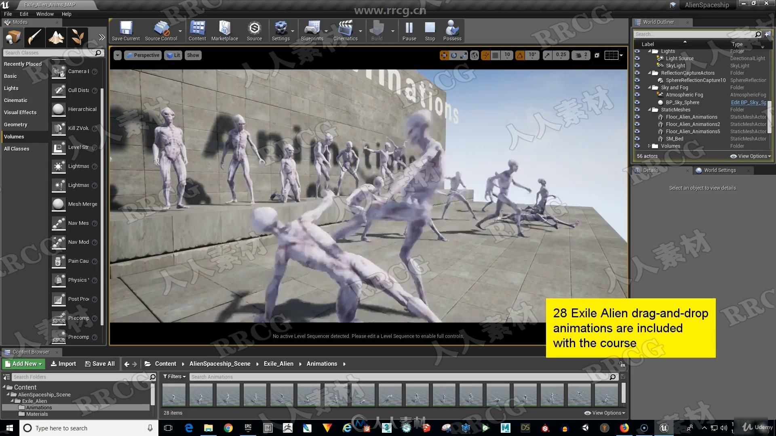Select the Paint mode brush icon

34,38
